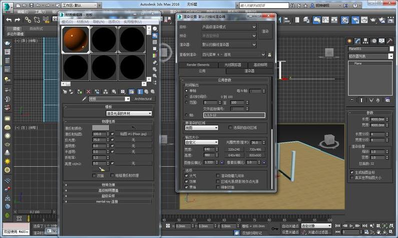Choose the 800x600 output size preset
This screenshot has height=238, width=398.
(x=255, y=155)
